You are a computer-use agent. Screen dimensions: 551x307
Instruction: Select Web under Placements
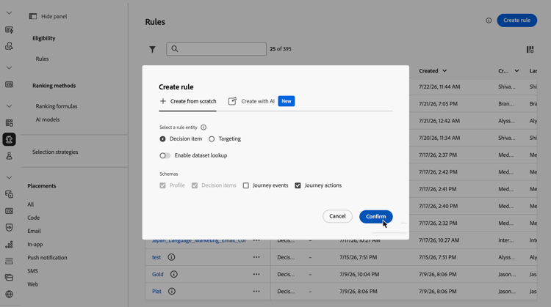coord(32,284)
